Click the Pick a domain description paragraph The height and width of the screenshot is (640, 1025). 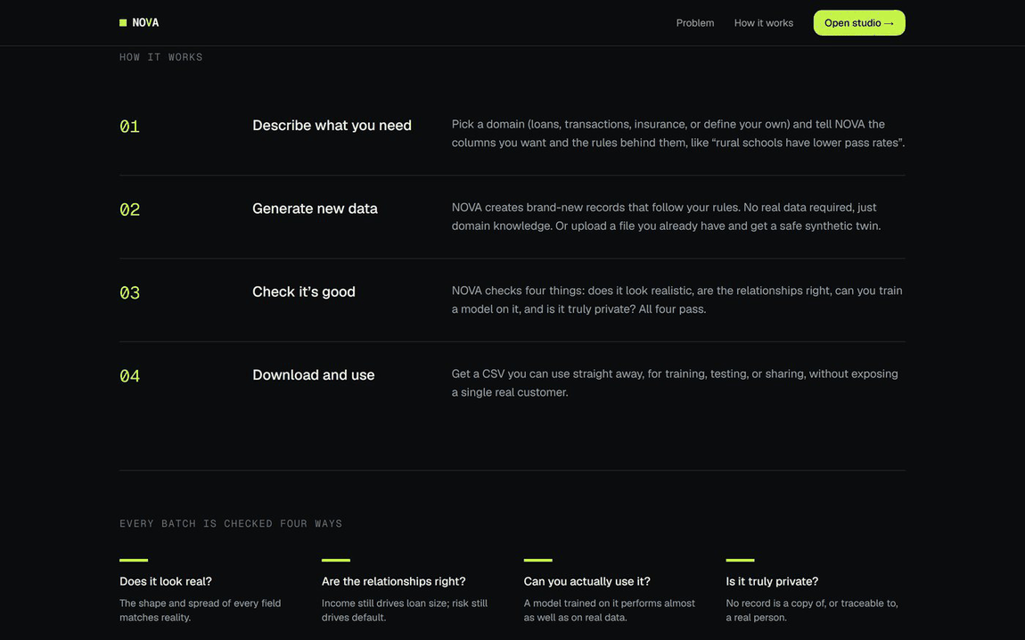click(678, 134)
